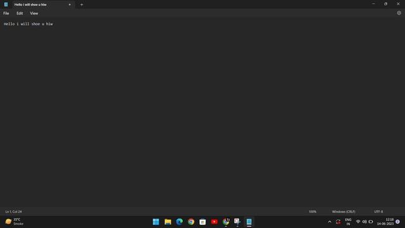
Task: Open YouTube app from taskbar
Action: [x=215, y=222]
